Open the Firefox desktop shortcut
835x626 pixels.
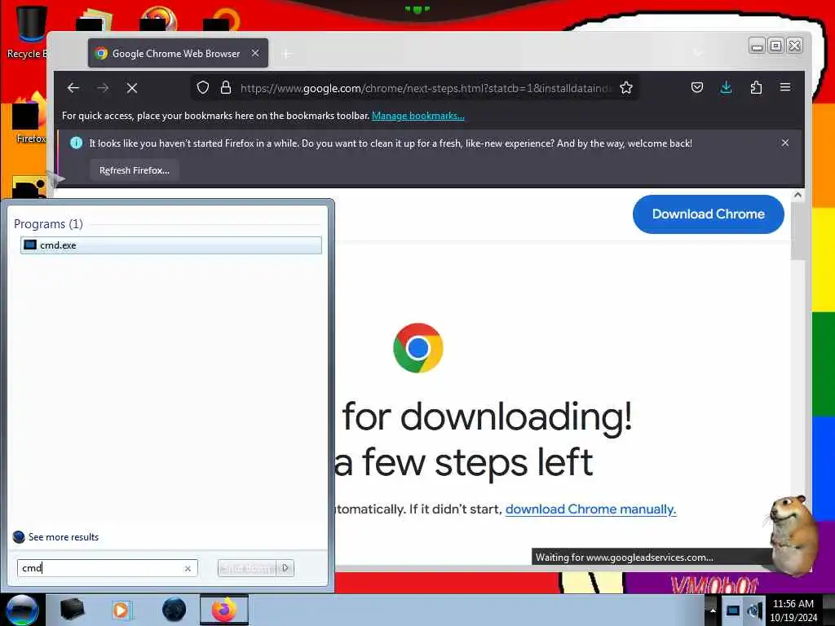pos(29,118)
